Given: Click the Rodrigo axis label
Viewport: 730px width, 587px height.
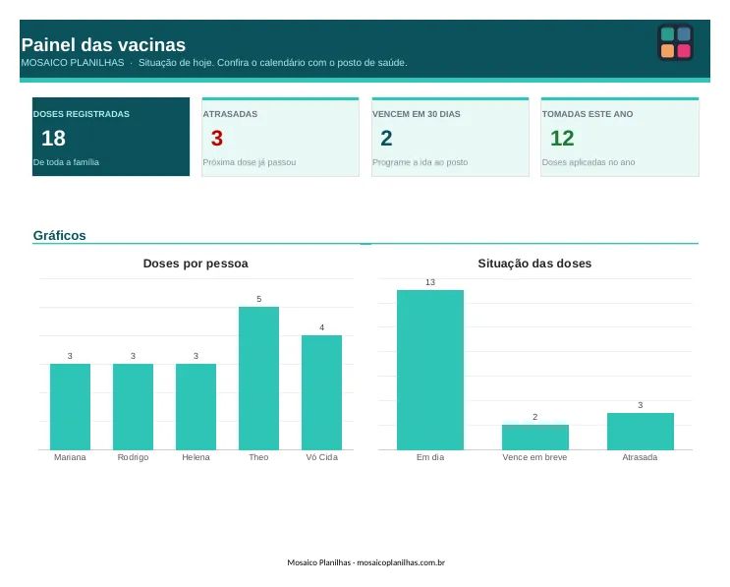Looking at the screenshot, I should [x=134, y=457].
